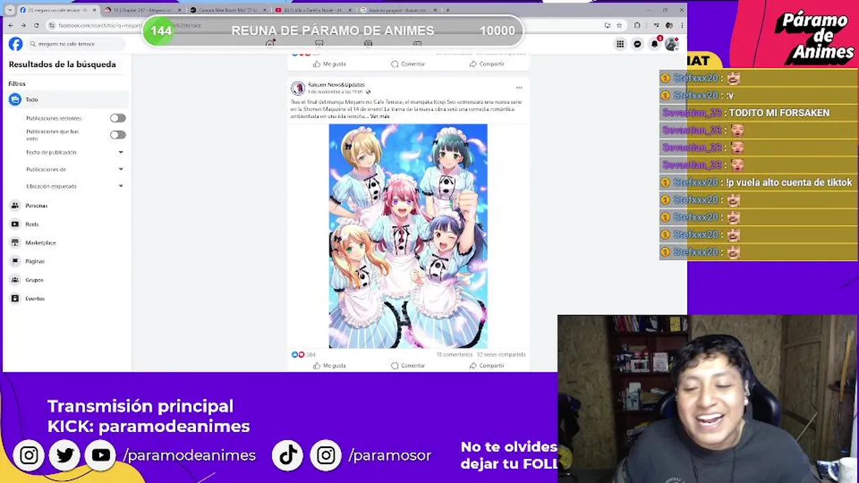Reload the page with the browser refresh icon
This screenshot has width=859, height=483.
(36, 25)
